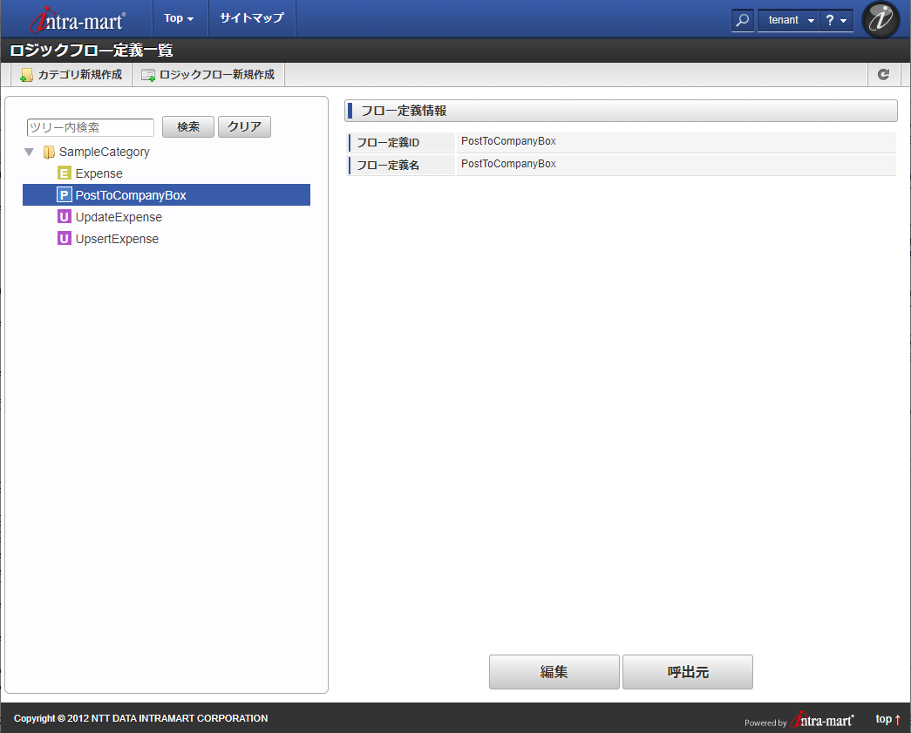Click the Powered by intra-mart footer logo
Screen dimensions: 911x733
pos(799,720)
